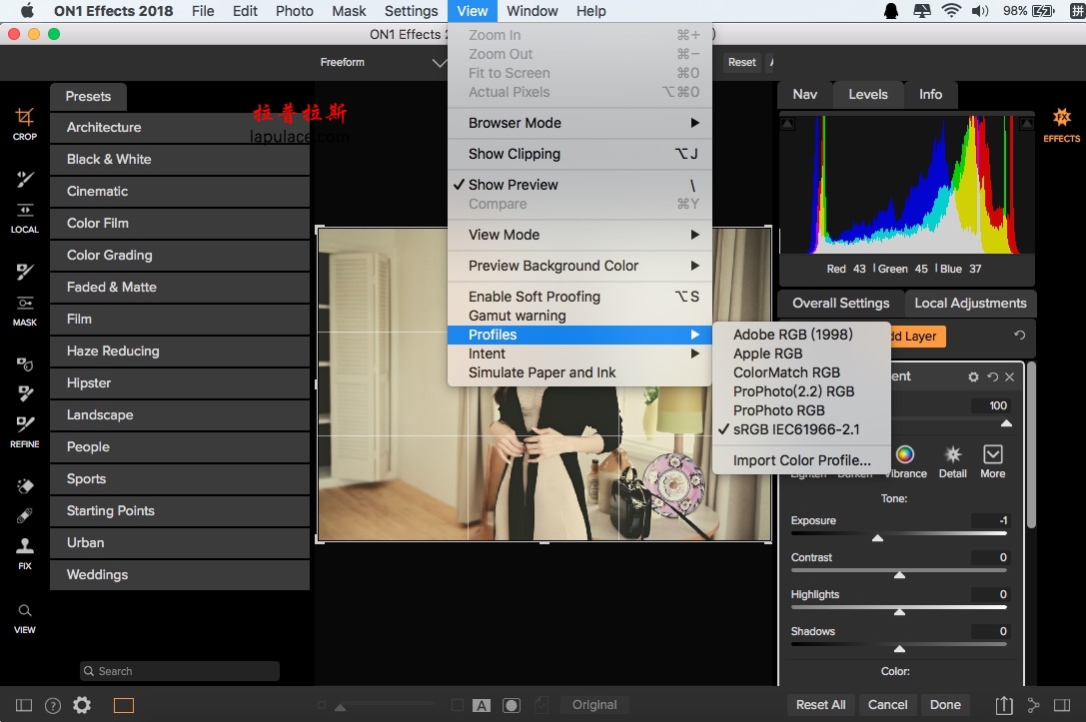The height and width of the screenshot is (722, 1086).
Task: Expand the Browser Mode submenu
Action: click(x=579, y=123)
